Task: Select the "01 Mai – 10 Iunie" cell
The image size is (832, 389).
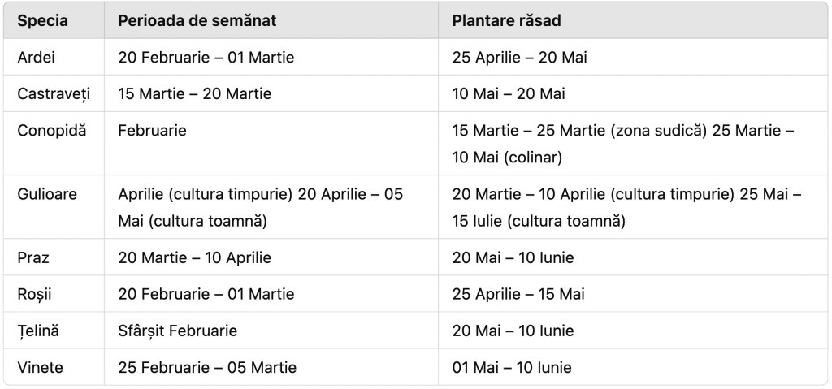Action: [512, 367]
